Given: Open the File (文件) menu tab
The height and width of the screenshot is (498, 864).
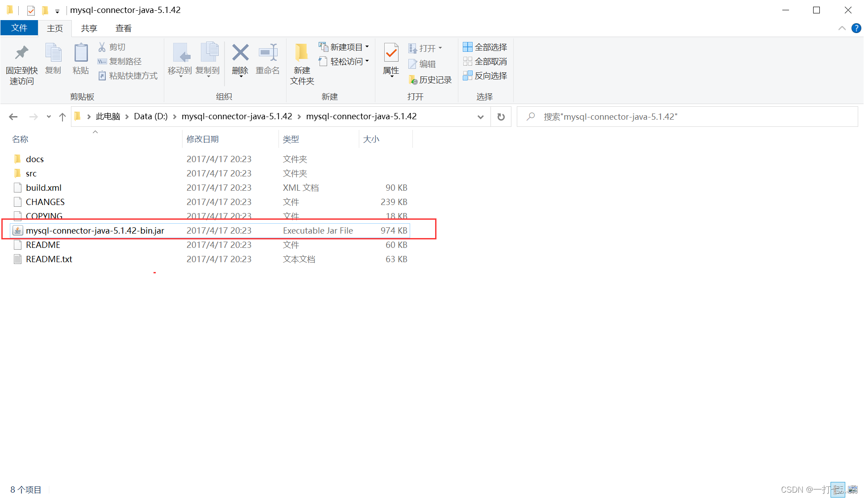Looking at the screenshot, I should (x=19, y=28).
